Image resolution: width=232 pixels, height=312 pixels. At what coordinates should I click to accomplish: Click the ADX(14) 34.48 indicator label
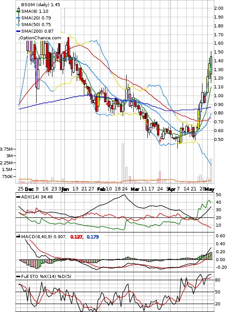pos(37,197)
